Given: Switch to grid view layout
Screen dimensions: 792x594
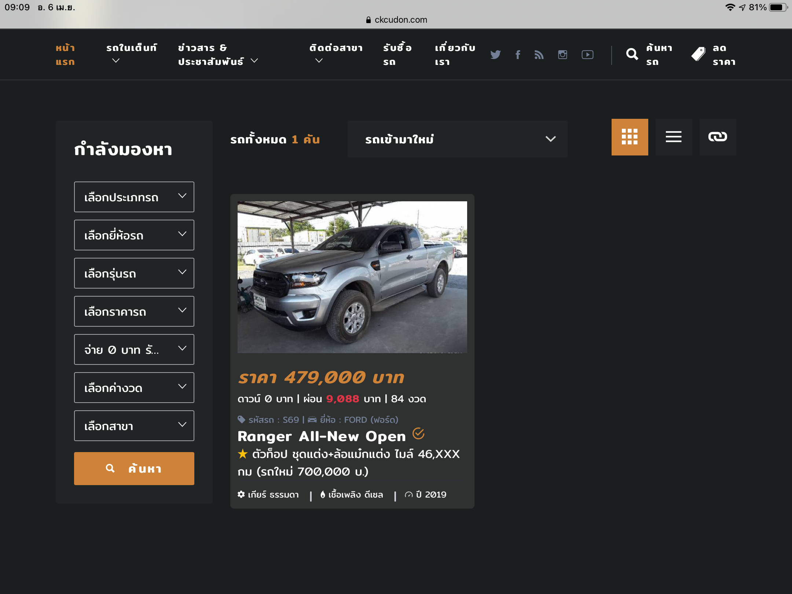Looking at the screenshot, I should coord(630,137).
